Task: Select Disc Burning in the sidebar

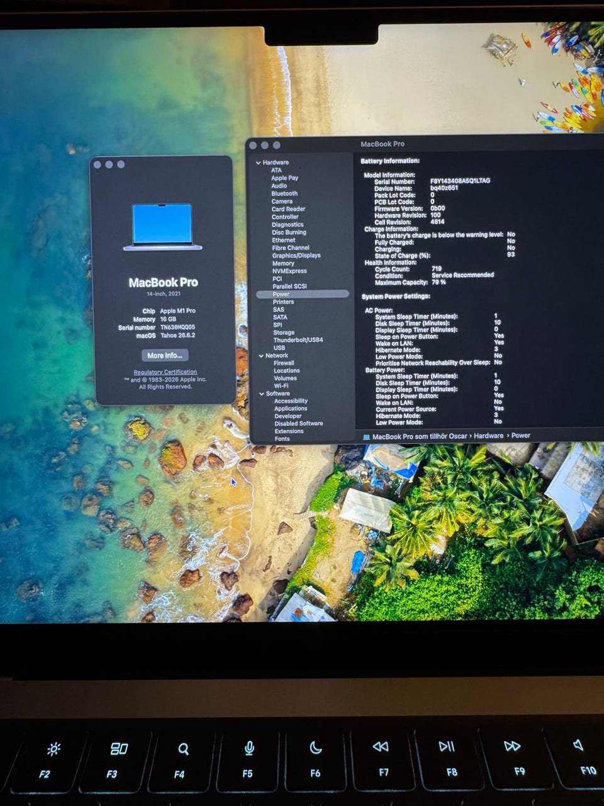Action: 289,232
